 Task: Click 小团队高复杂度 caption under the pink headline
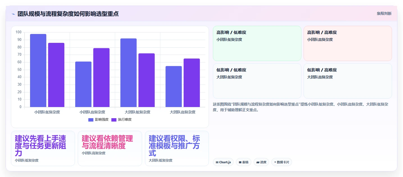tap(94, 153)
